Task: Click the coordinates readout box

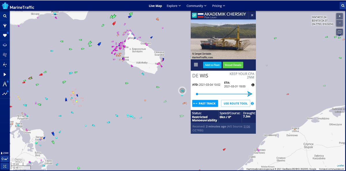Action: tap(323, 21)
